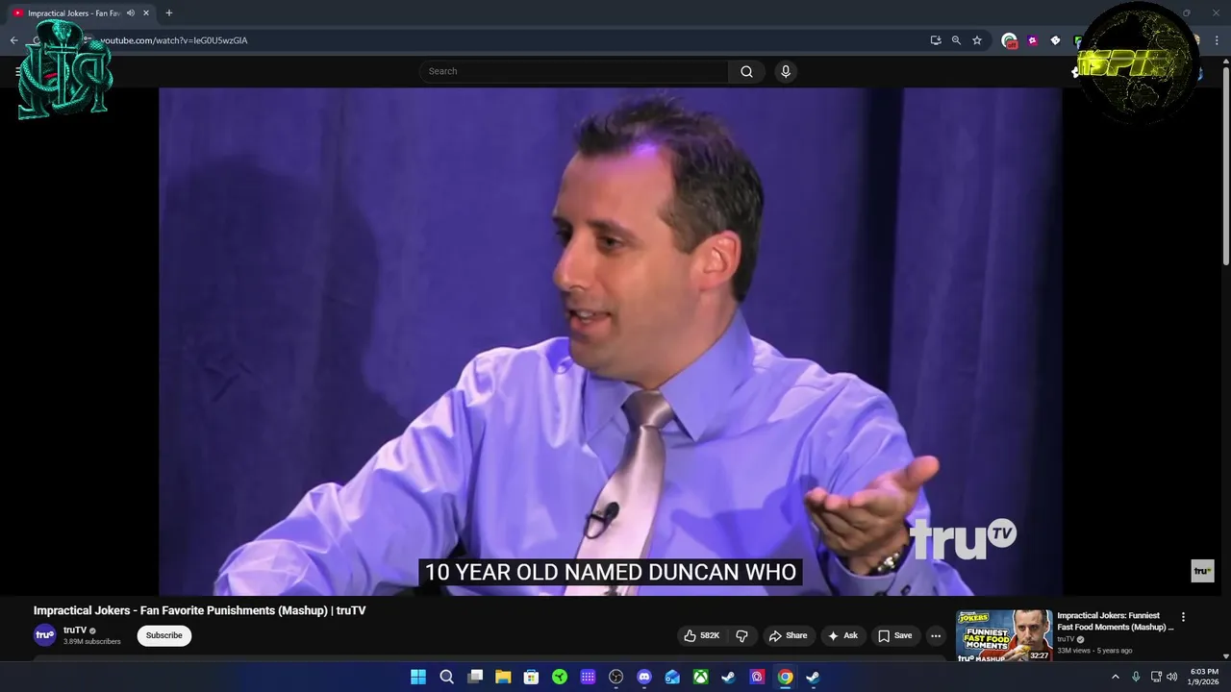Click the tray microphone icon

tap(1136, 677)
